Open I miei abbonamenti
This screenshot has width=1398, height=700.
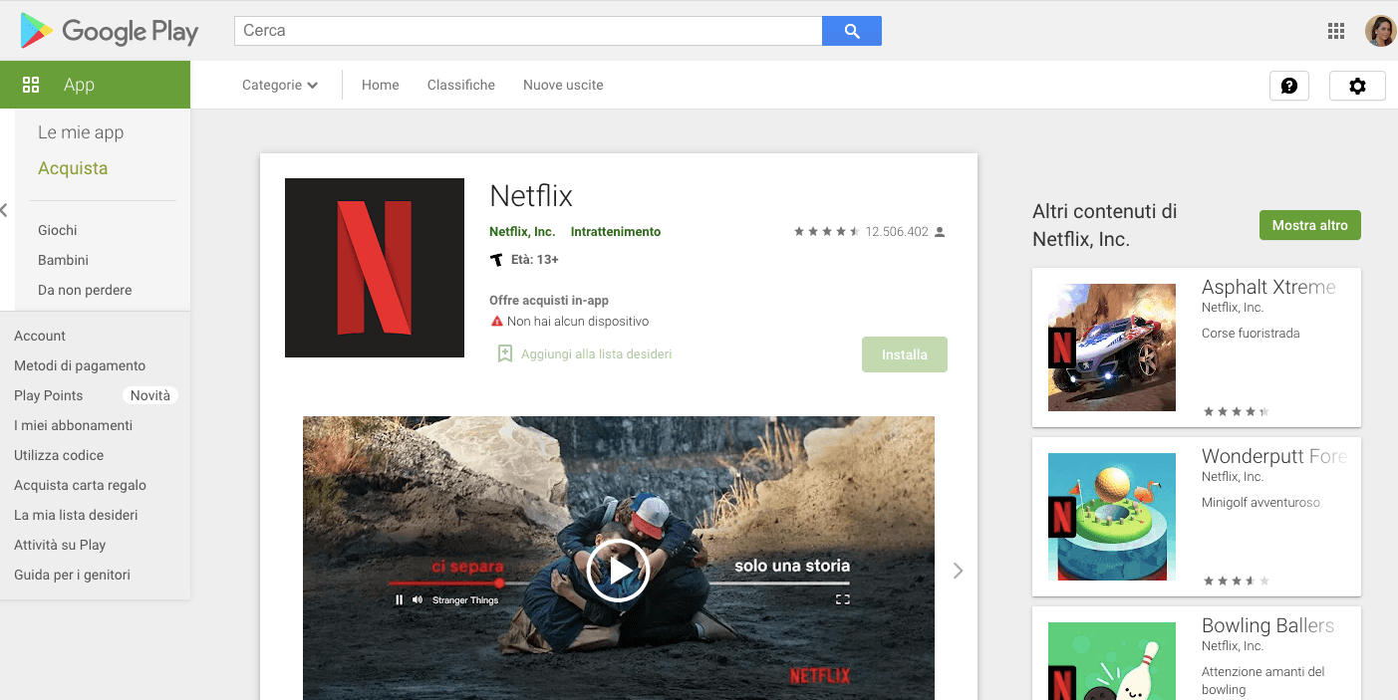click(x=73, y=425)
